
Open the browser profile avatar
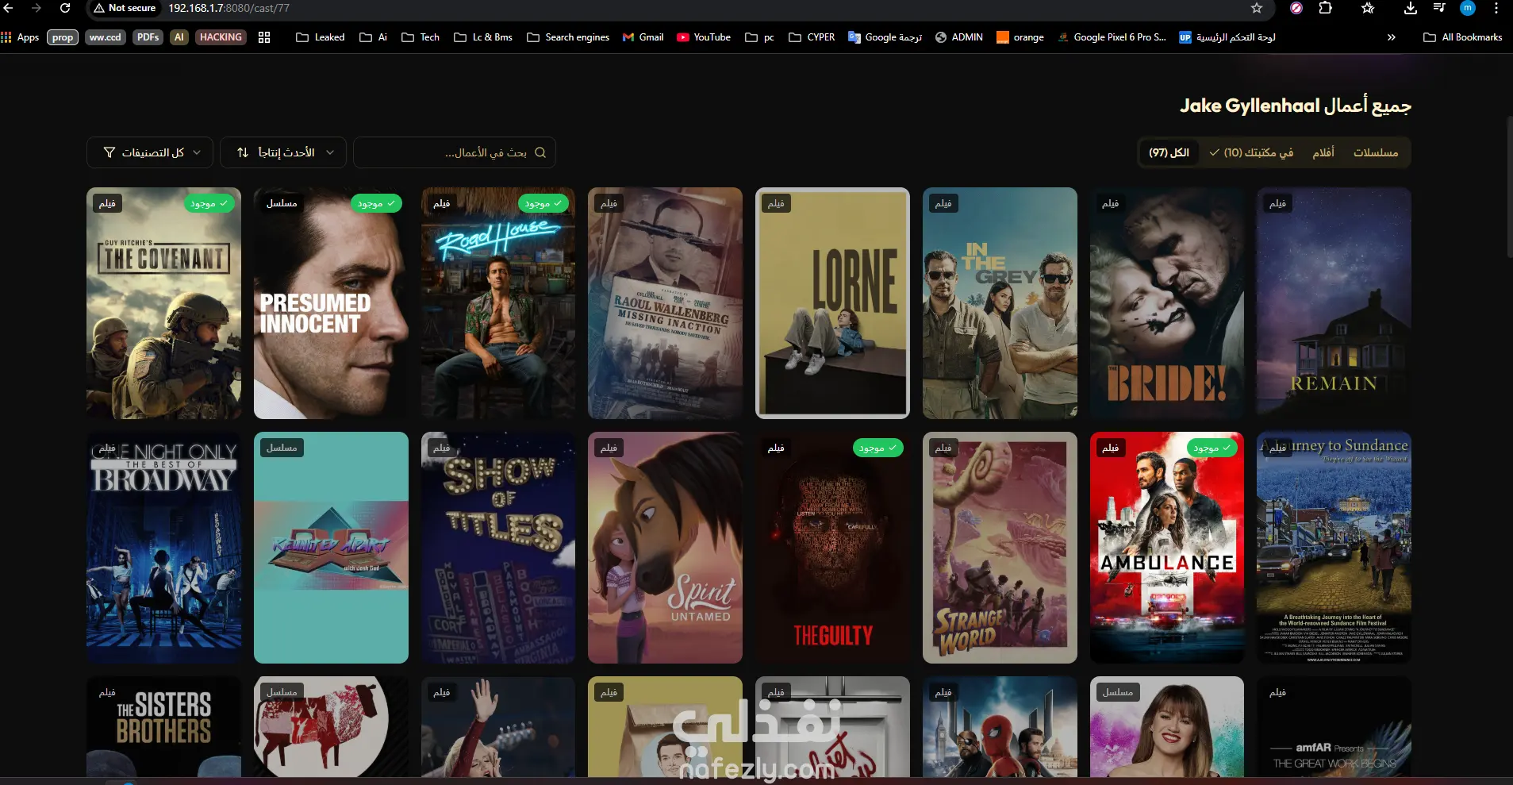1468,8
